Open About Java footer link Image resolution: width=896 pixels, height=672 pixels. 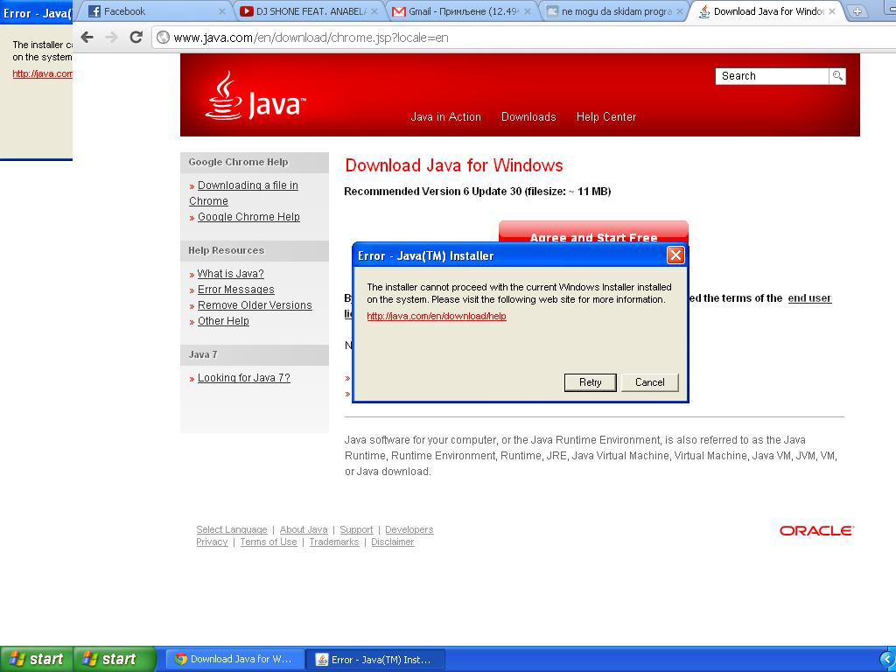coord(304,529)
